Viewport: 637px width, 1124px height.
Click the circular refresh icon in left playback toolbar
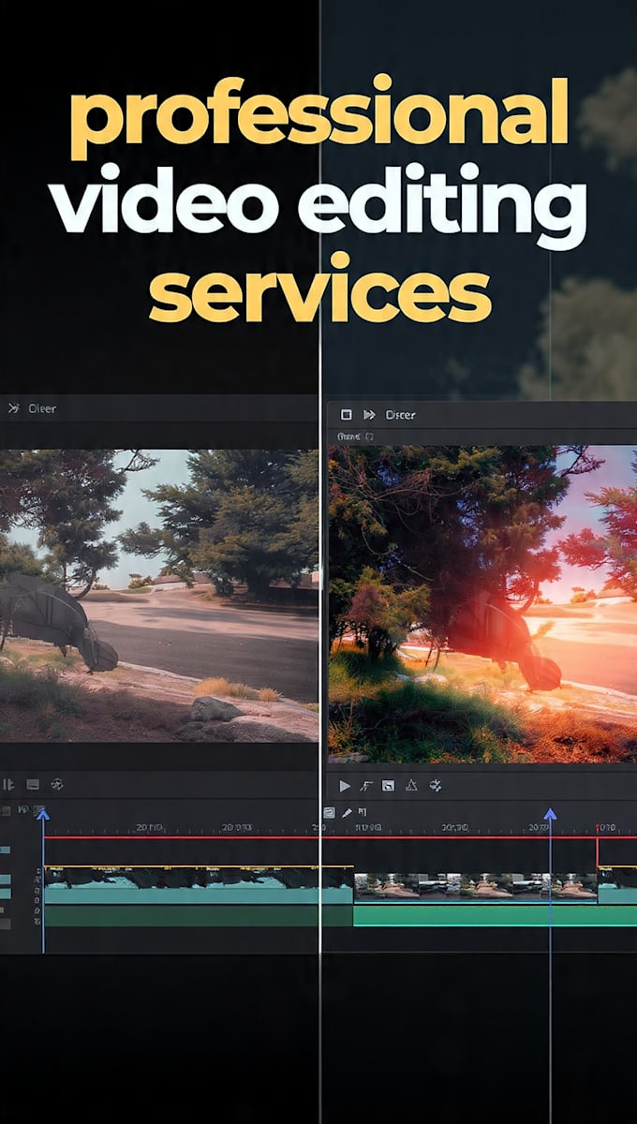click(56, 785)
